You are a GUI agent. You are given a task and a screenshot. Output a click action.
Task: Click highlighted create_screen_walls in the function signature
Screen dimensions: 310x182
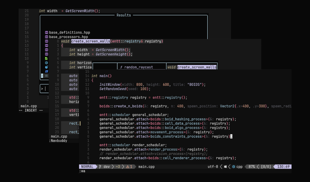click(91, 41)
